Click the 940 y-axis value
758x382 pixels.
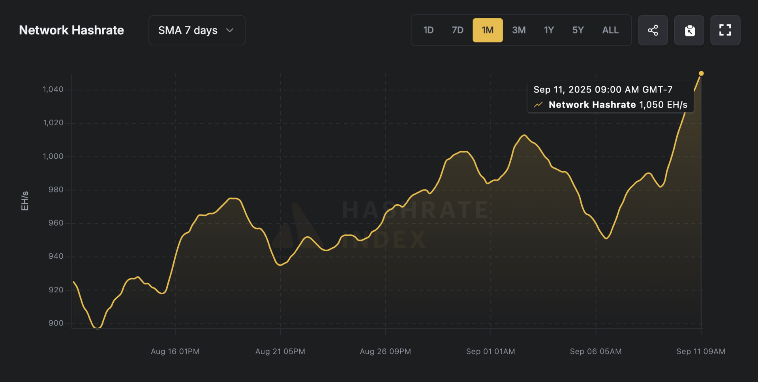56,256
